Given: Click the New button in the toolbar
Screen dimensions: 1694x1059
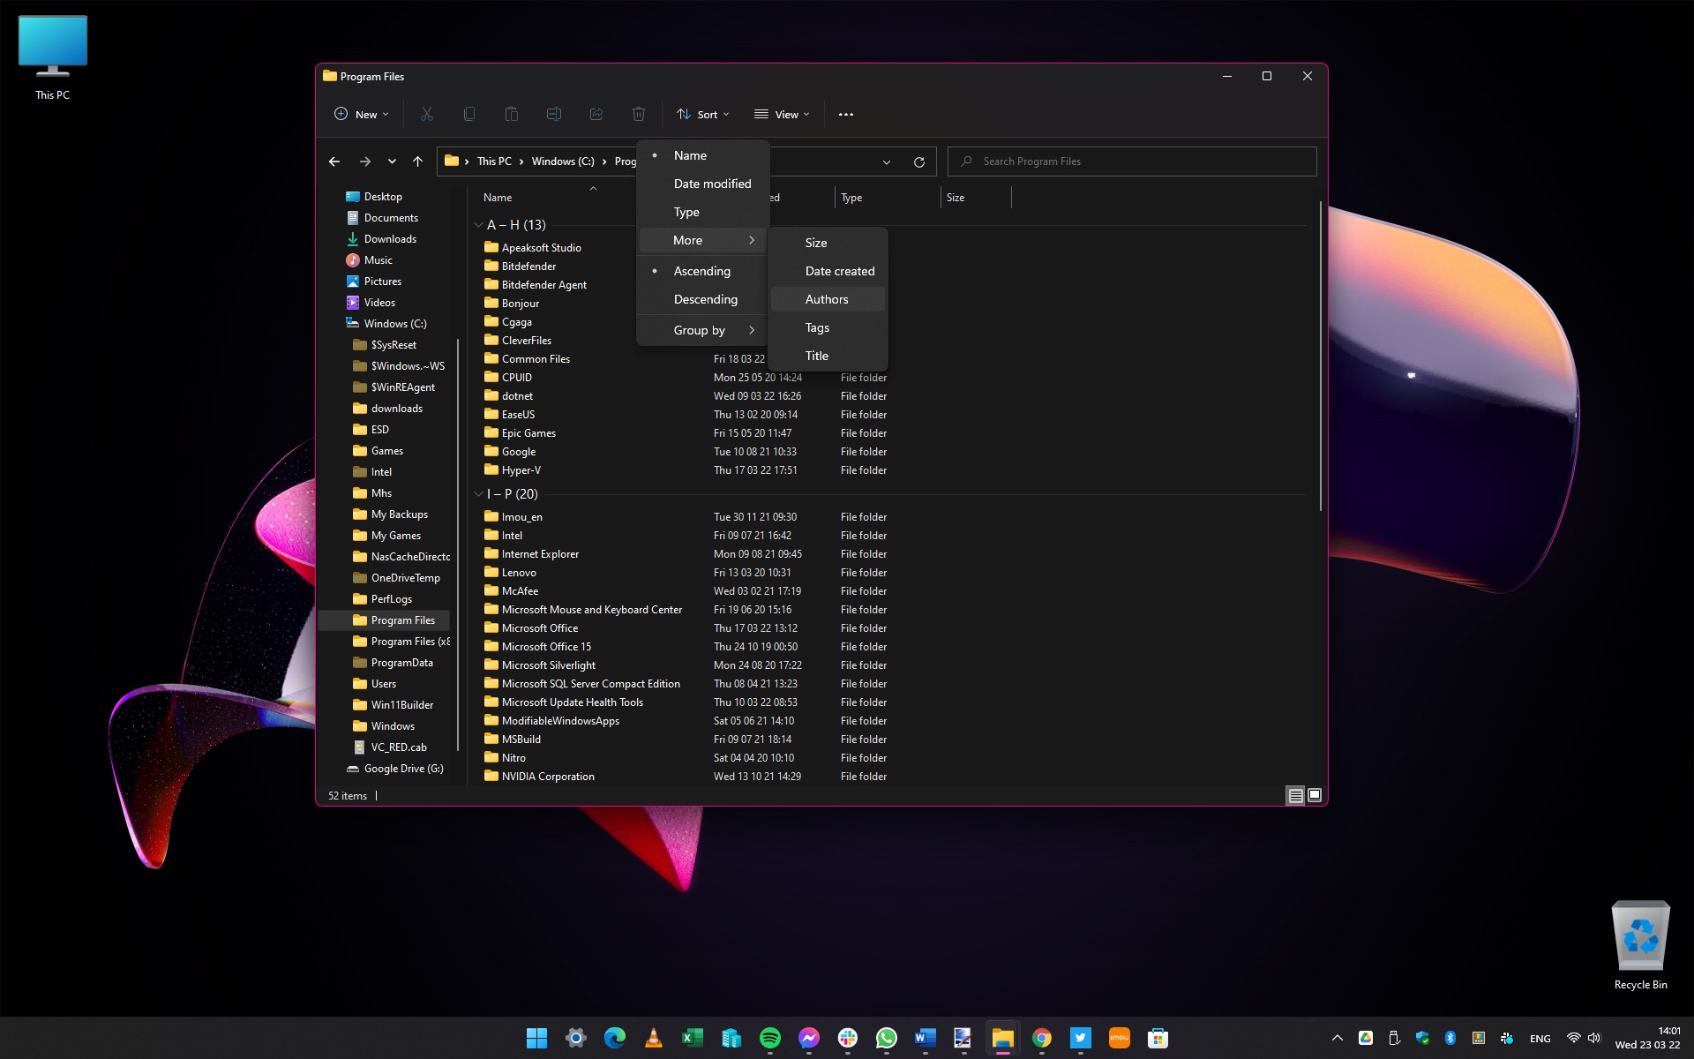Looking at the screenshot, I should click(x=360, y=114).
